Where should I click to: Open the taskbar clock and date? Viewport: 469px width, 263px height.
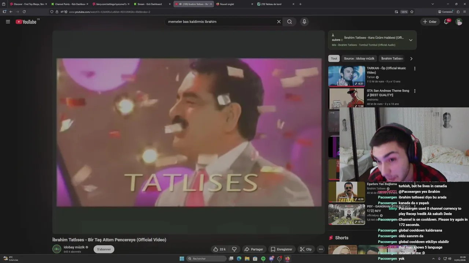460,259
